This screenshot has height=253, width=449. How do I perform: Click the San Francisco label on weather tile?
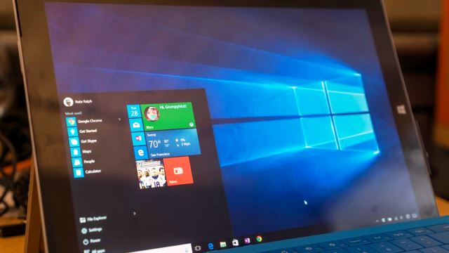[x=160, y=155]
